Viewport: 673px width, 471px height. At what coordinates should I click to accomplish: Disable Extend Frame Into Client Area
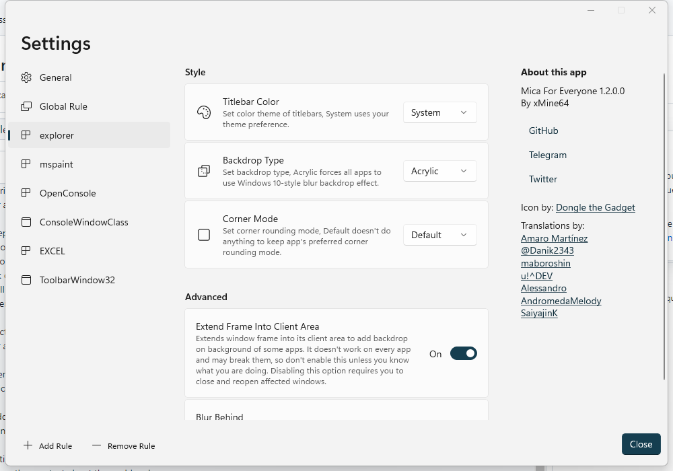pos(463,353)
